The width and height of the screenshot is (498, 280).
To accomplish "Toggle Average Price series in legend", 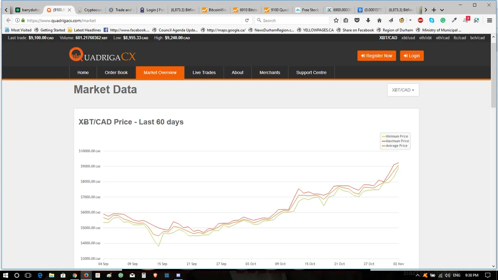I will pos(395,146).
